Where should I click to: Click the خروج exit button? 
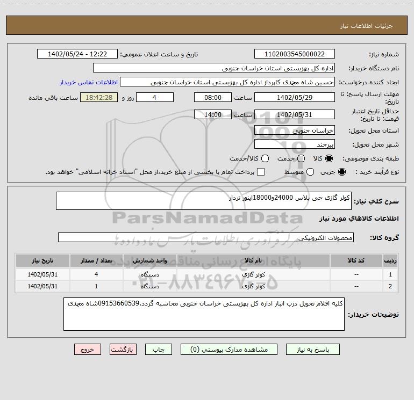coord(88,350)
